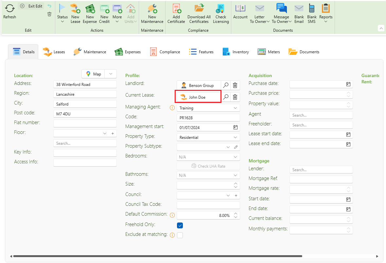Viewport: 386px width, 263px height.
Task: Switch to the Details tab
Action: point(23,52)
